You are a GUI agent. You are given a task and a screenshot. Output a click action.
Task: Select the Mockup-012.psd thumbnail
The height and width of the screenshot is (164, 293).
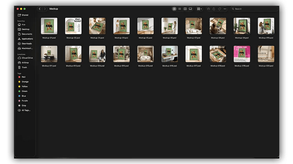tap(73, 54)
